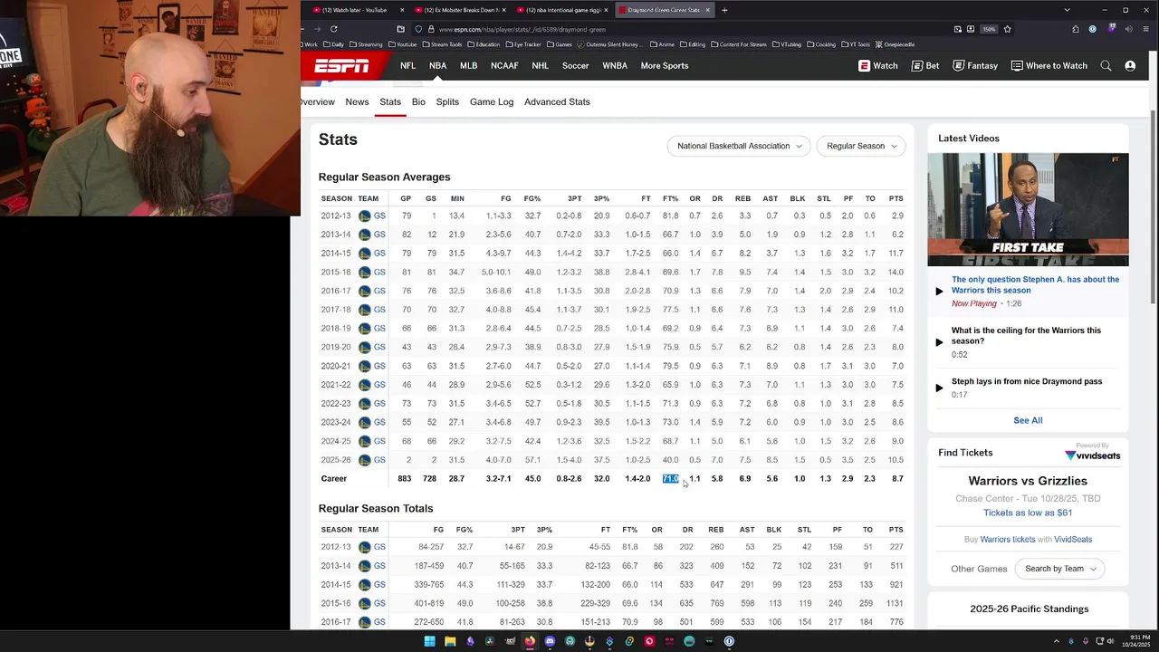Screen dimensions: 1159x652
Task: Click GS team link in 2015-16 averages row
Action: click(x=379, y=272)
